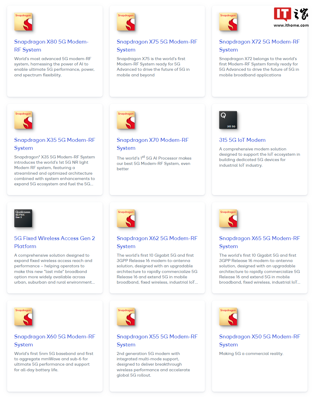The width and height of the screenshot is (314, 397).
Task: Click the Snapdragon X62 chip icon
Action: (126, 218)
